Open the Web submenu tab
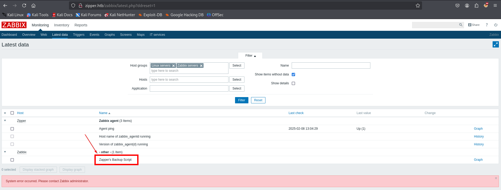This screenshot has height=190, width=501. point(44,35)
